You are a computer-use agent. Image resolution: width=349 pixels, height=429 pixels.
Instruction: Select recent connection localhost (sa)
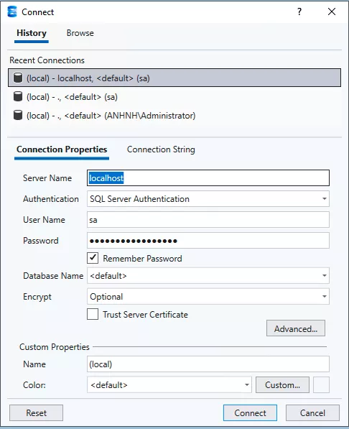(174, 78)
